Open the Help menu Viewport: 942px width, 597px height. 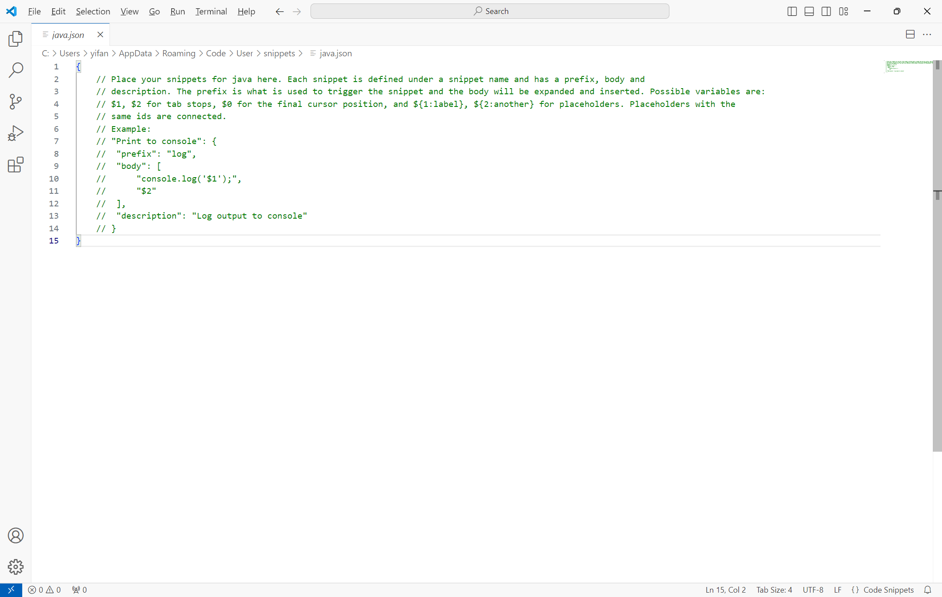tap(246, 11)
